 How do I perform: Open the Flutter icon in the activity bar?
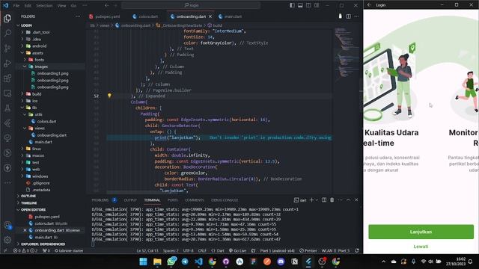pos(7,123)
